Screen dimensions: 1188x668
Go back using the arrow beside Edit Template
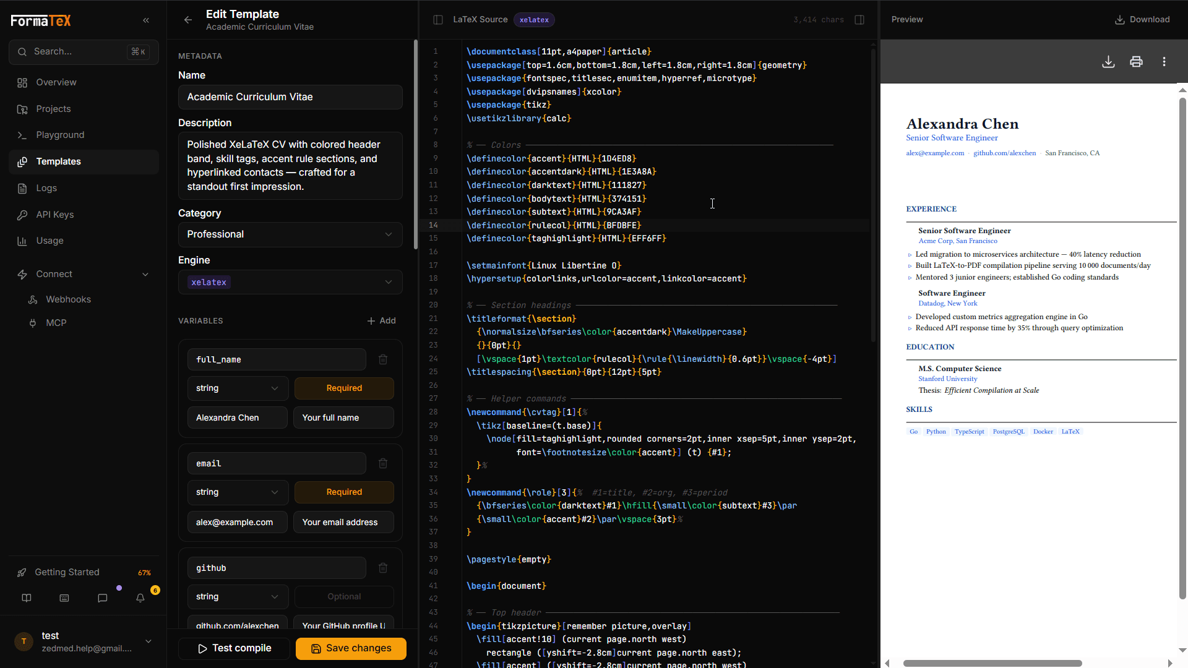pyautogui.click(x=188, y=20)
